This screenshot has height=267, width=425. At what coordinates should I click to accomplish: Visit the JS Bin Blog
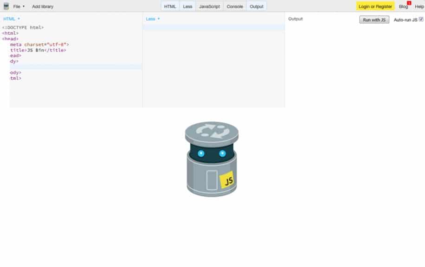pos(403,7)
